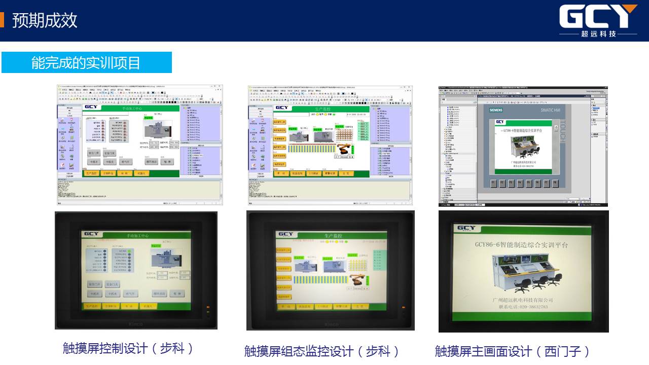Open the Kinco manual machining center screenshot
649x365 pixels.
(x=139, y=145)
